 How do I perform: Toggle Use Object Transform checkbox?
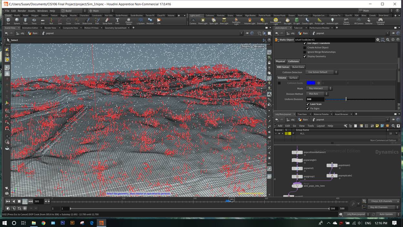(x=304, y=43)
